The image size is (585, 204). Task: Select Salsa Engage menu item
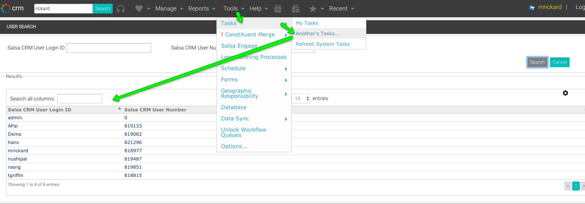click(239, 46)
